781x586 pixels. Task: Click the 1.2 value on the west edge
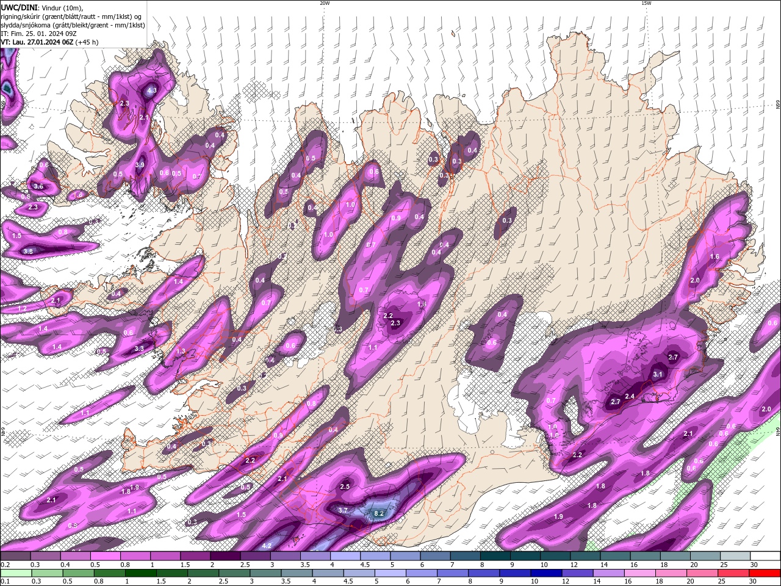(22, 309)
